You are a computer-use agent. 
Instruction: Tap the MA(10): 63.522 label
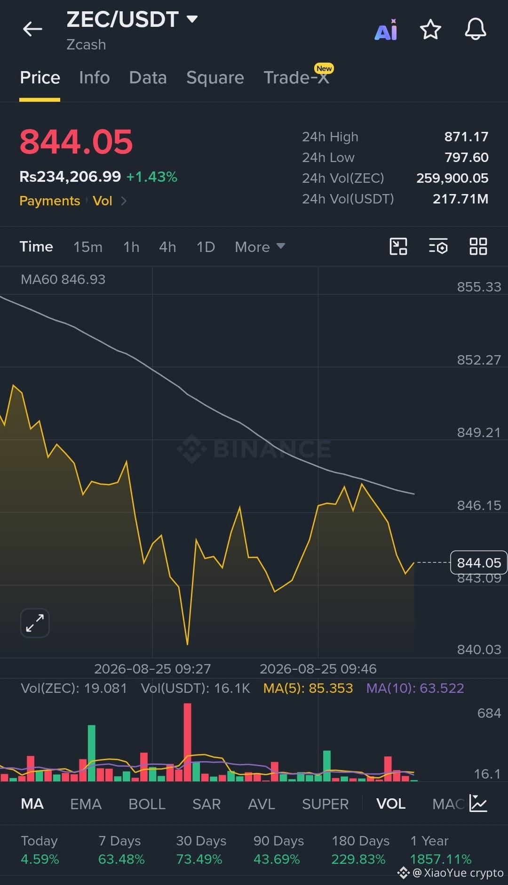coord(415,688)
